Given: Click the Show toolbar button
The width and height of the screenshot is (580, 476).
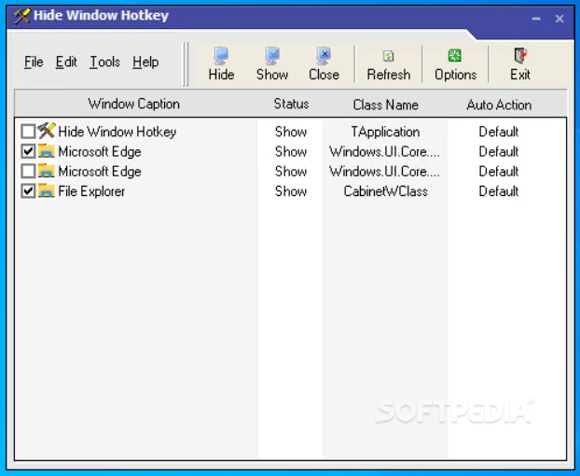Looking at the screenshot, I should point(272,64).
